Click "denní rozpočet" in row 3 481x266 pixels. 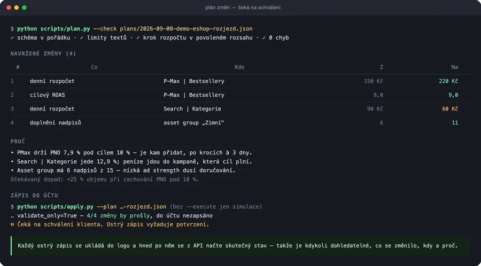[52, 109]
